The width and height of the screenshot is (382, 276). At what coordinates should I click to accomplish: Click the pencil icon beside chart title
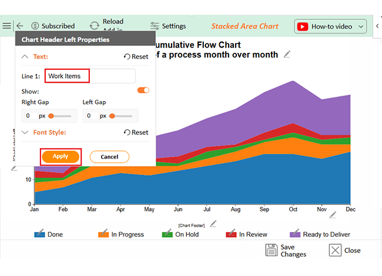(x=287, y=55)
